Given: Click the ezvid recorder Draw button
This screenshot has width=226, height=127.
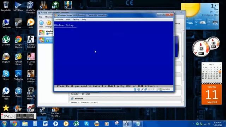Looking at the screenshot, I should pyautogui.click(x=31, y=116).
